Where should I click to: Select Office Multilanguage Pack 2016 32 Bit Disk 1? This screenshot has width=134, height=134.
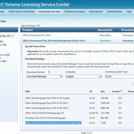[47, 103]
